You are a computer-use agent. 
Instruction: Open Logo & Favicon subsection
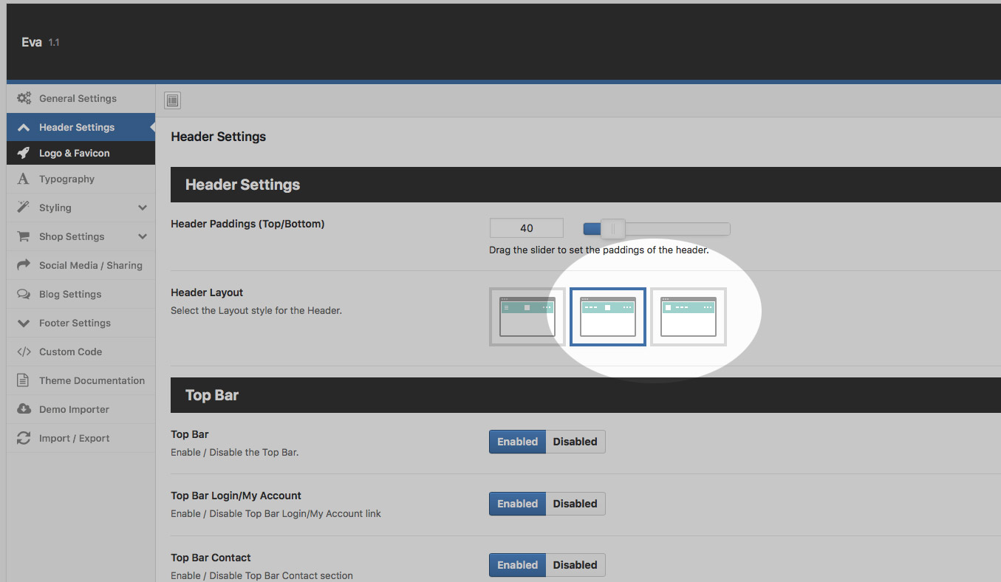(x=81, y=153)
